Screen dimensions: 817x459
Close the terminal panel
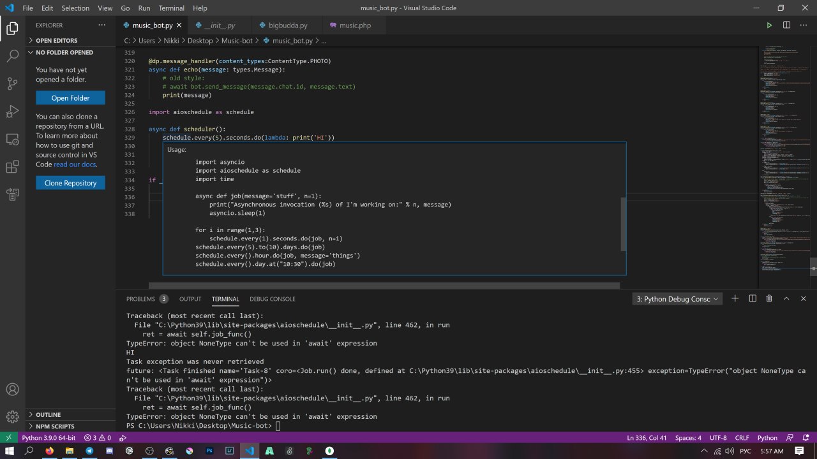803,298
